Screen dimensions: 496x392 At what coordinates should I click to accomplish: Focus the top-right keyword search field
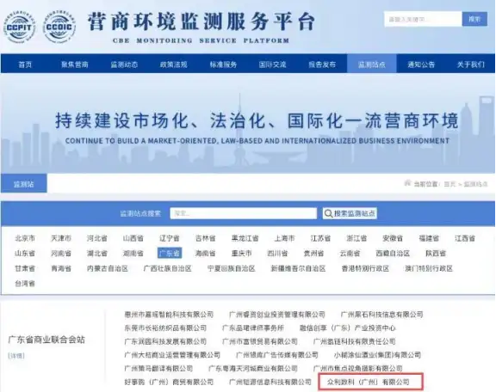[x=423, y=19]
